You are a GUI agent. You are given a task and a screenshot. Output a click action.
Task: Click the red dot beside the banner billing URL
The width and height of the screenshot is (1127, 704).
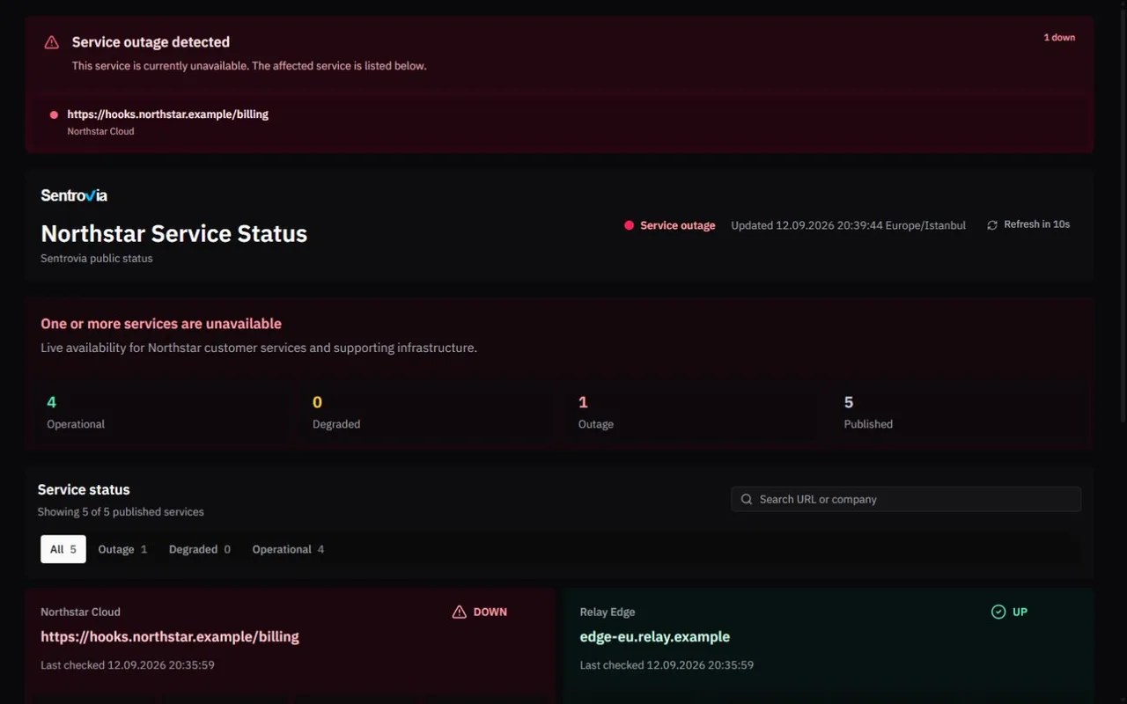[54, 114]
